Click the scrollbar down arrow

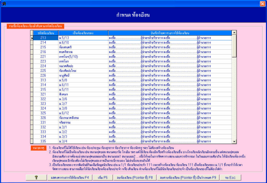[234, 141]
